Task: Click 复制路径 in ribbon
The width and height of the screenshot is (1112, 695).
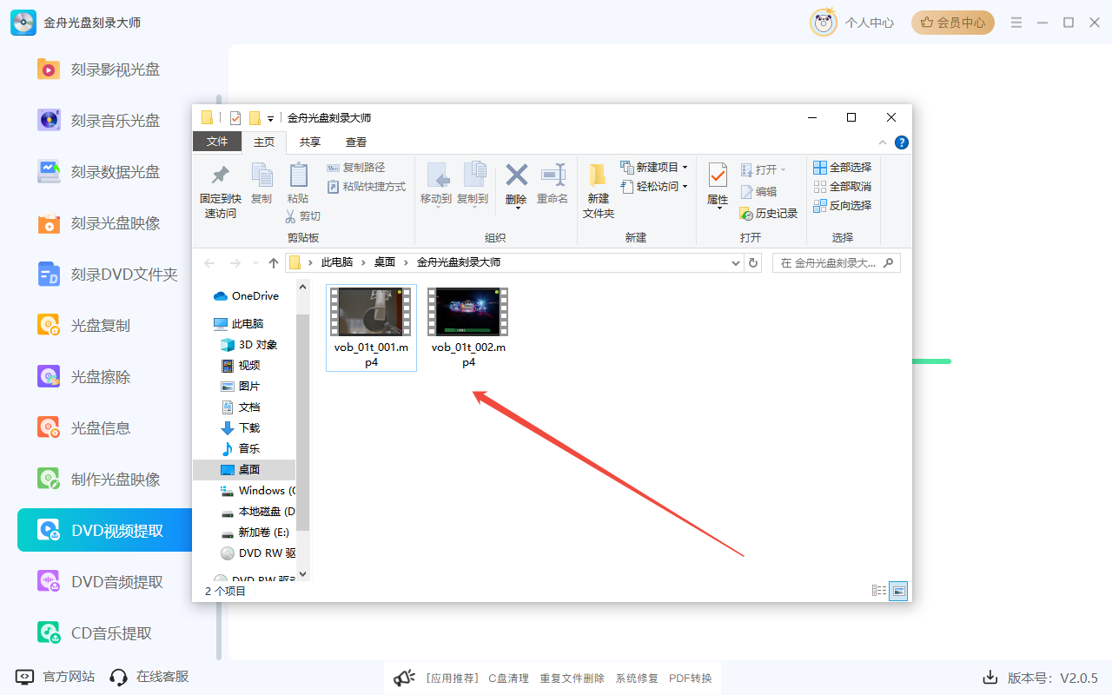Action: click(x=355, y=167)
